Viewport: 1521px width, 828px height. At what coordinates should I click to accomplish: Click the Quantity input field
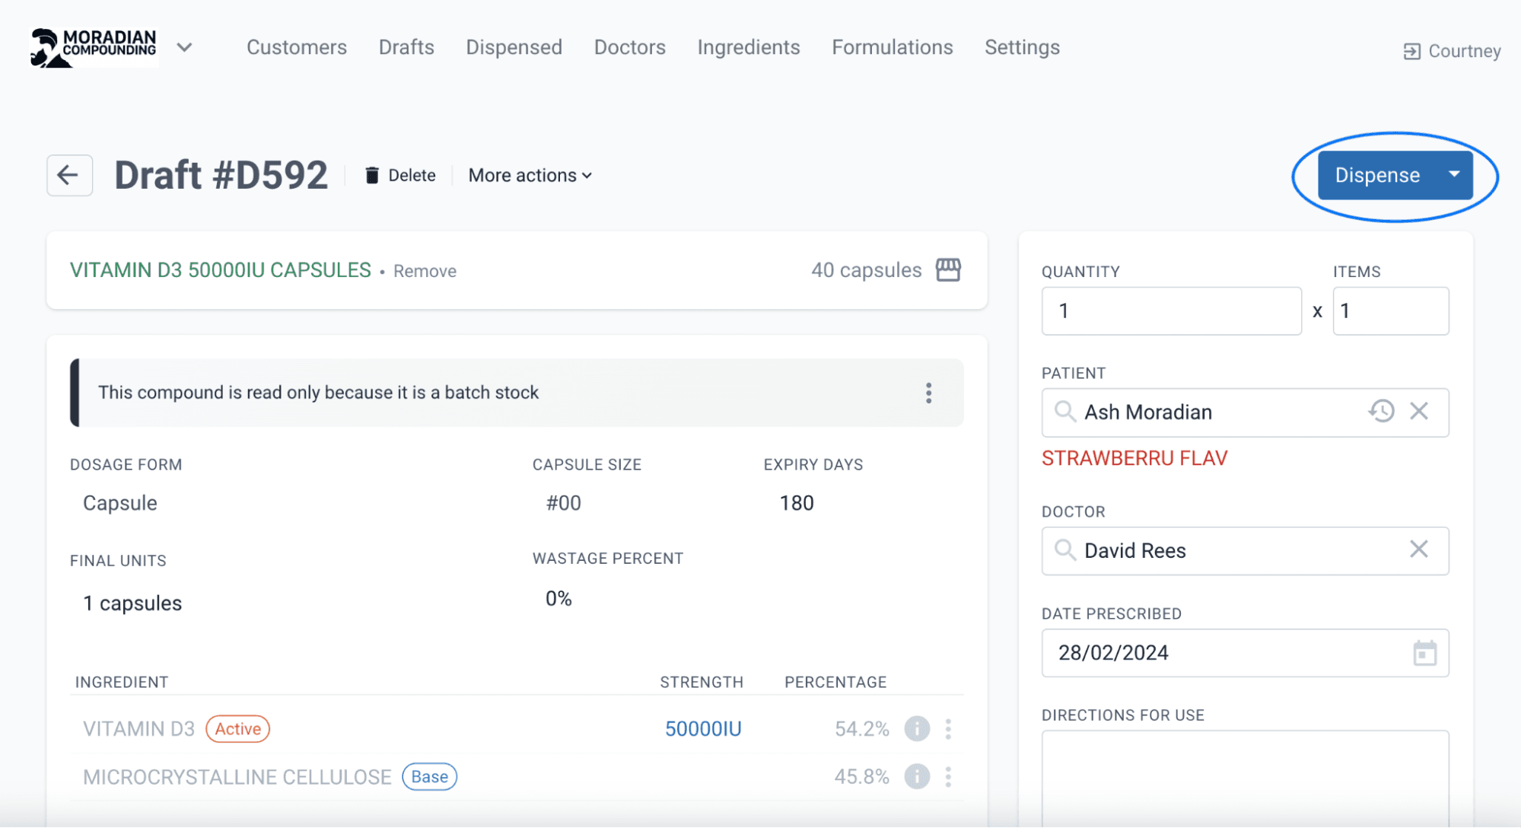[1171, 310]
